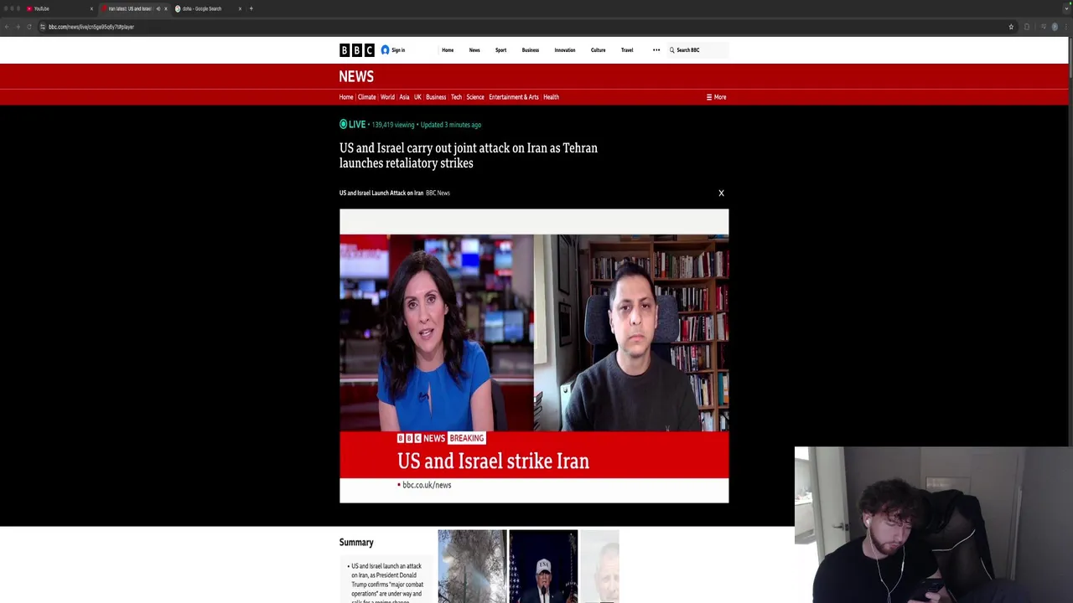Screen dimensions: 1073x603
Task: Open the tab search dropdown arrow
Action: (x=1066, y=8)
